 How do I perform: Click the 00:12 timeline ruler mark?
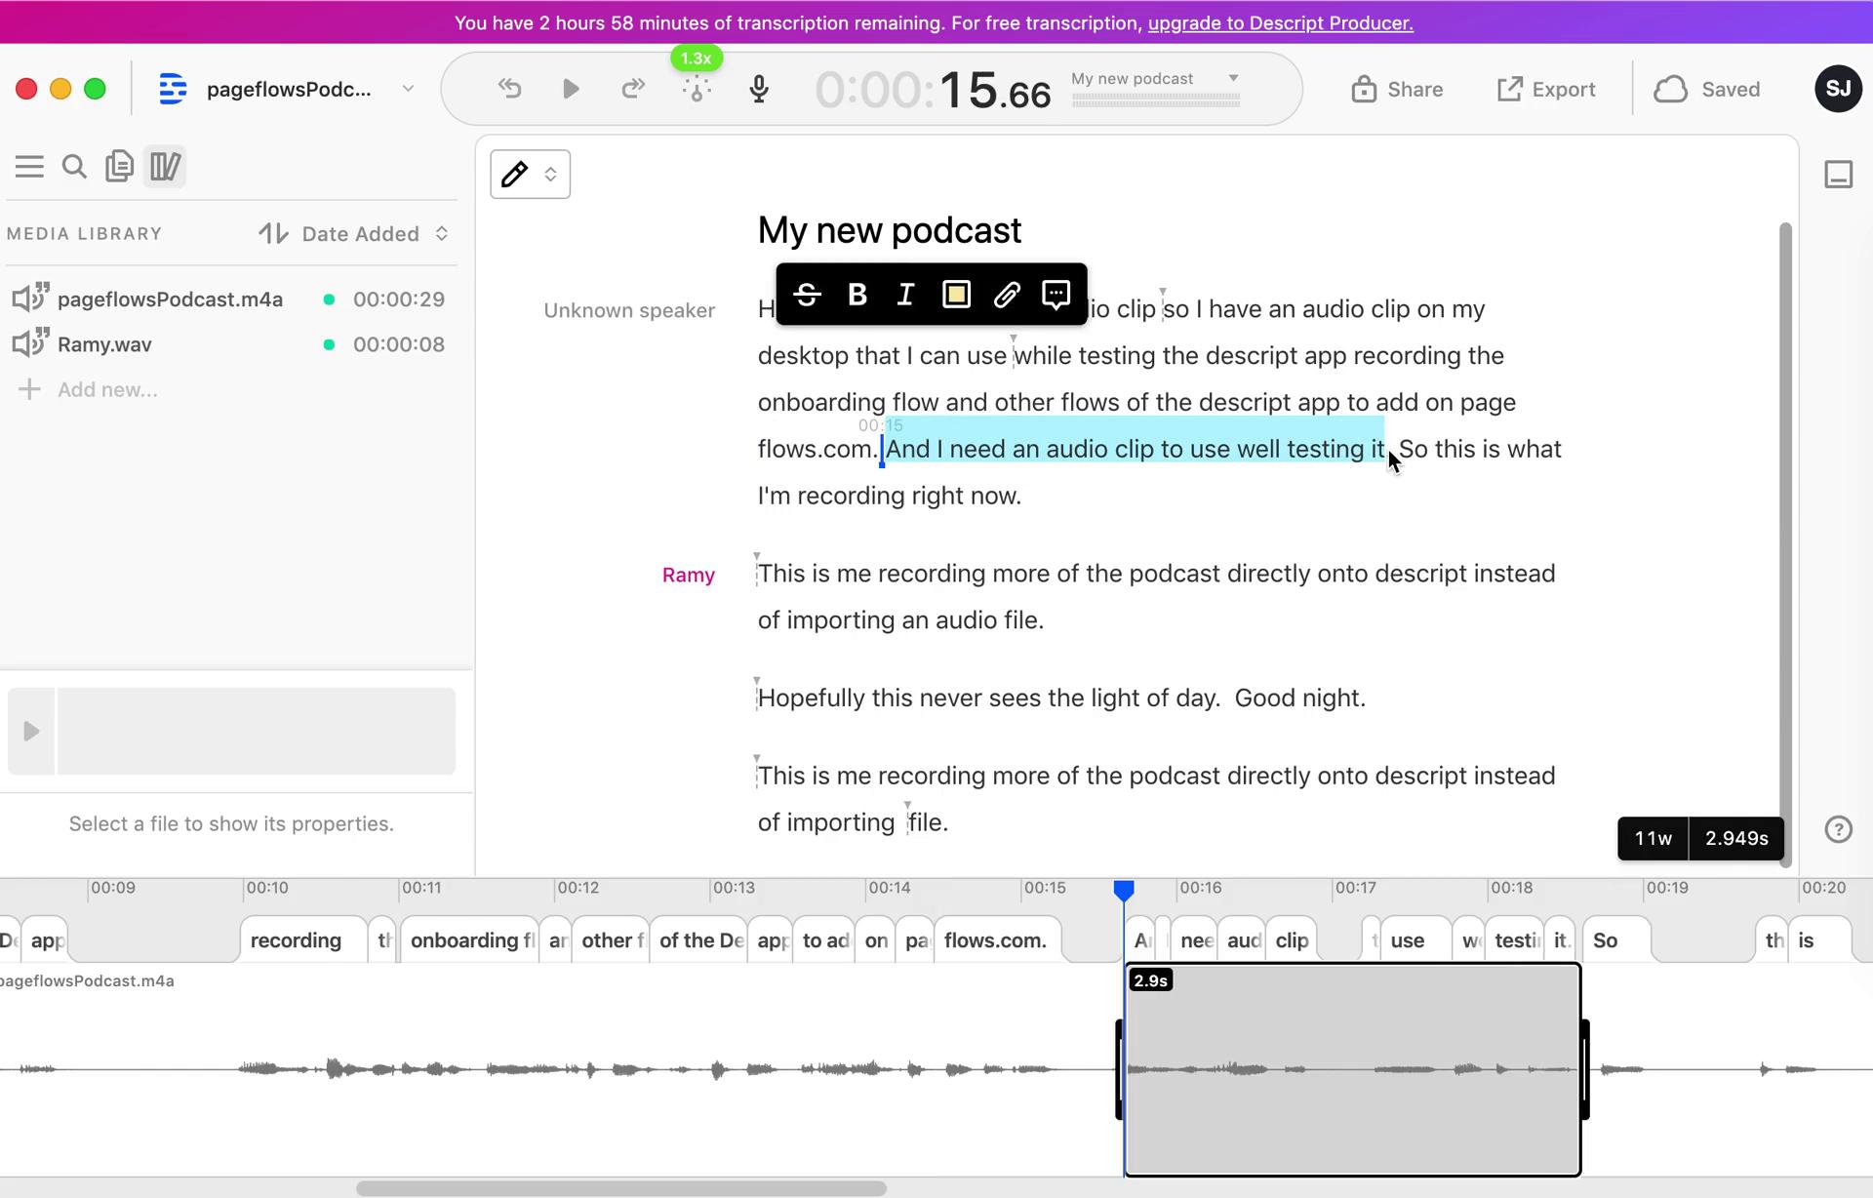pyautogui.click(x=578, y=888)
